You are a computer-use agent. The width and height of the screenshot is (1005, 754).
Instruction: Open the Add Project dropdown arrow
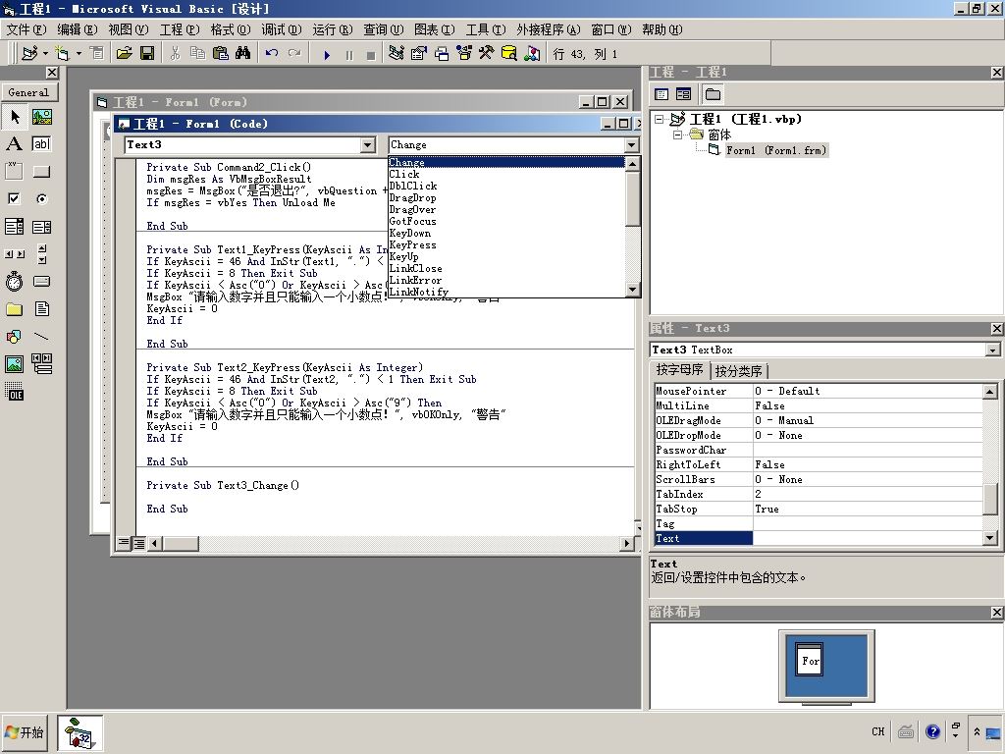(45, 53)
